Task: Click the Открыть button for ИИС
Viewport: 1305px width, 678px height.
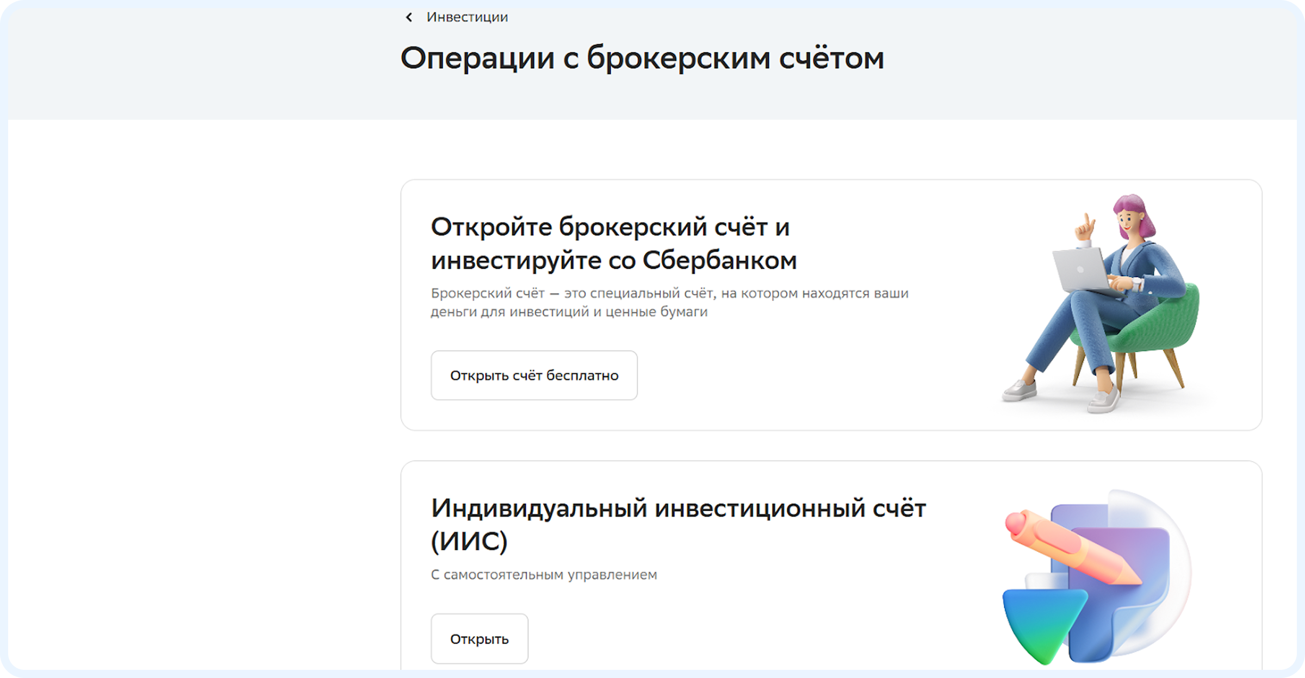Action: pyautogui.click(x=480, y=639)
